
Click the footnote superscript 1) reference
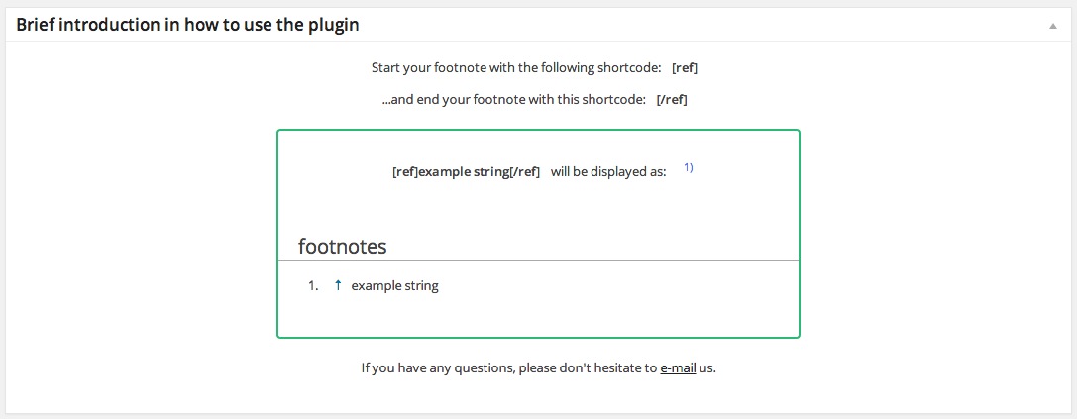[x=689, y=167]
